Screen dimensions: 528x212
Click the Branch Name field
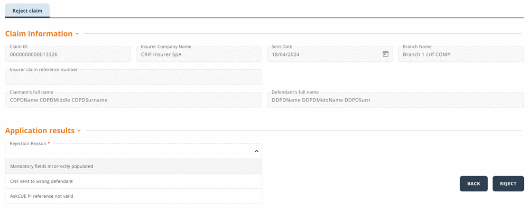tap(461, 54)
